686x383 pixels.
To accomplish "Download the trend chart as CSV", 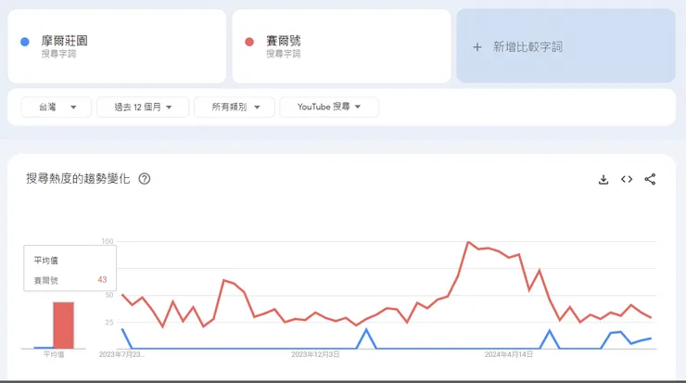I will [603, 179].
